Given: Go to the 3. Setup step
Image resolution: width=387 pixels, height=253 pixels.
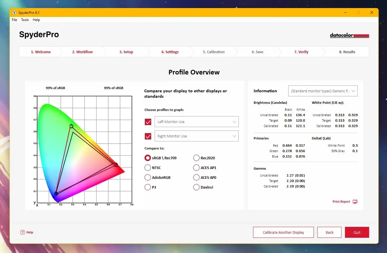Looking at the screenshot, I should point(126,52).
